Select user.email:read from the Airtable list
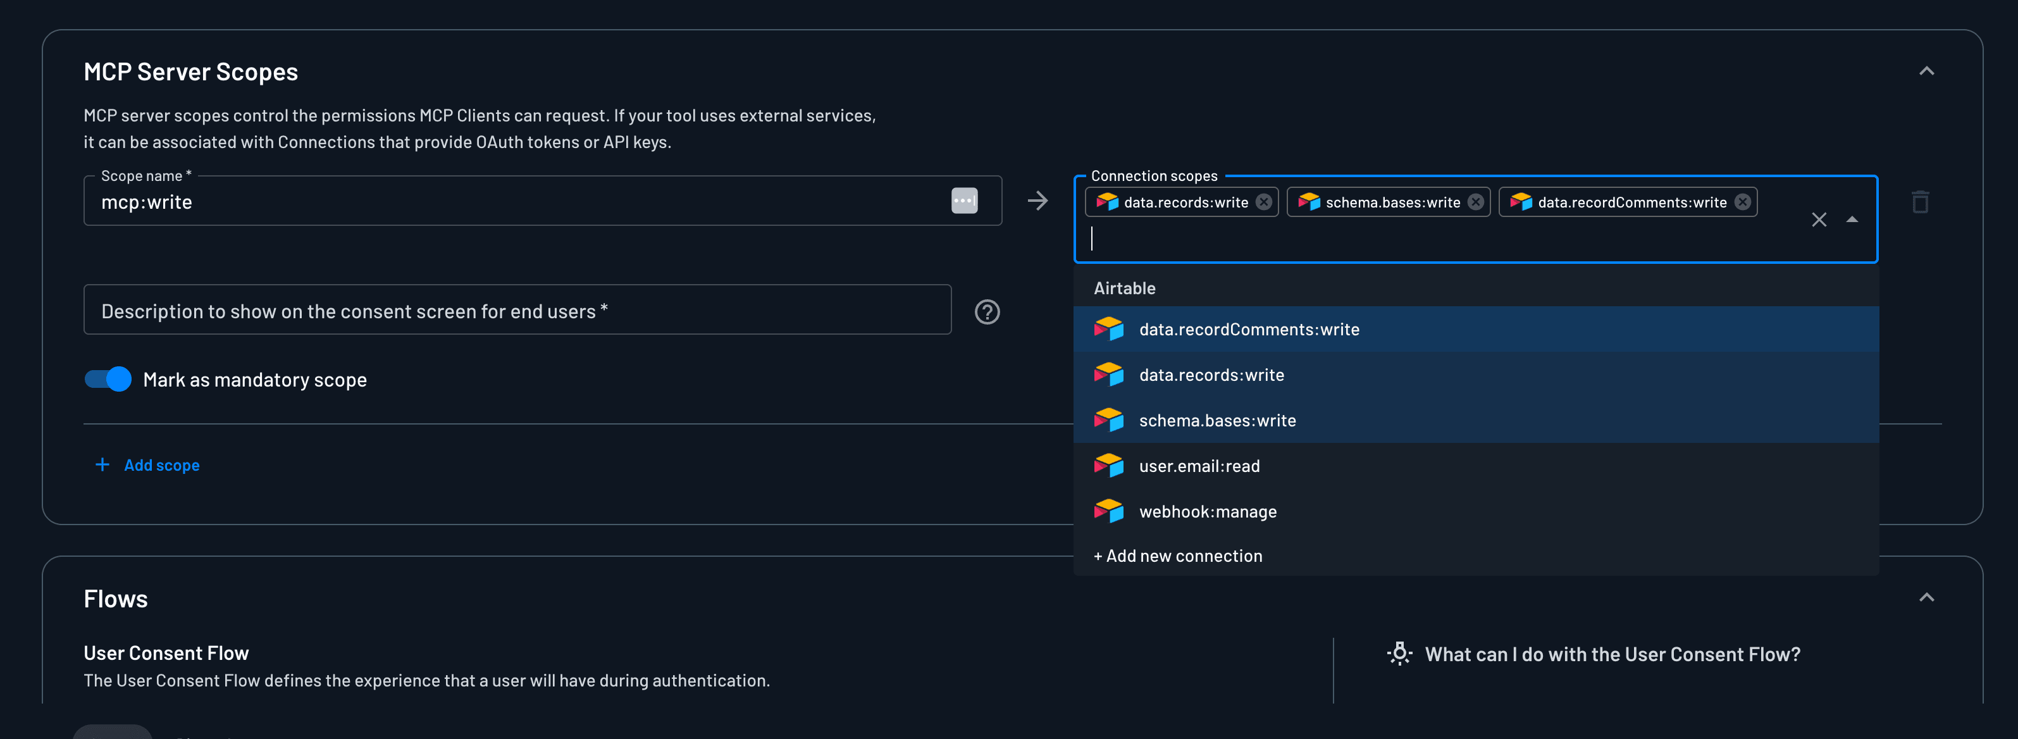Screen dimensions: 2018x739 coord(1199,466)
